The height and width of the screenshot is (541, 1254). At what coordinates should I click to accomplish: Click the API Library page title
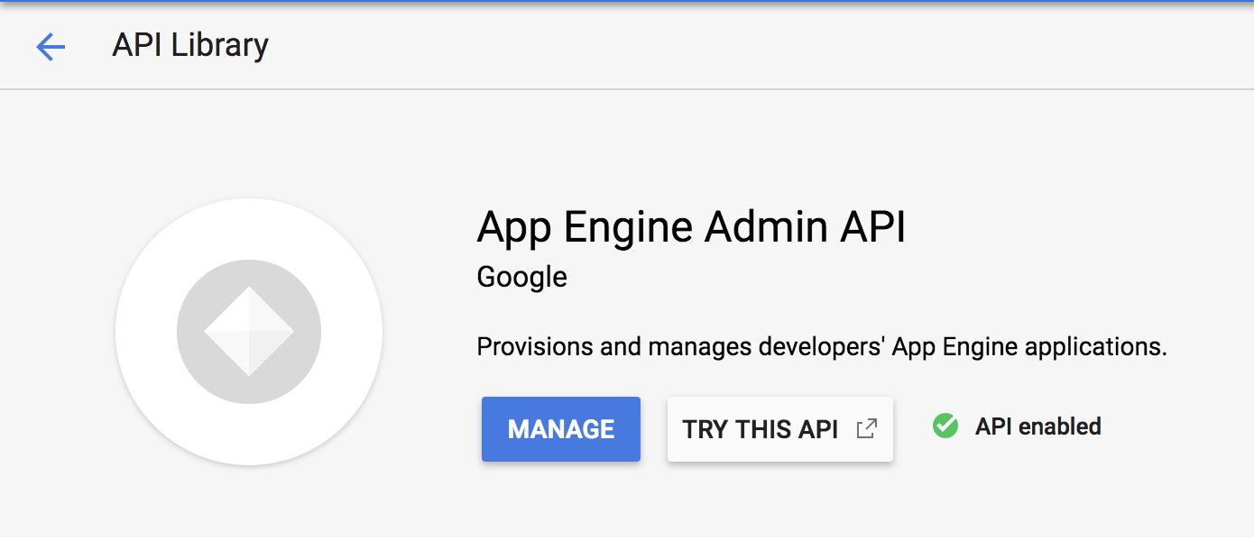(x=190, y=45)
